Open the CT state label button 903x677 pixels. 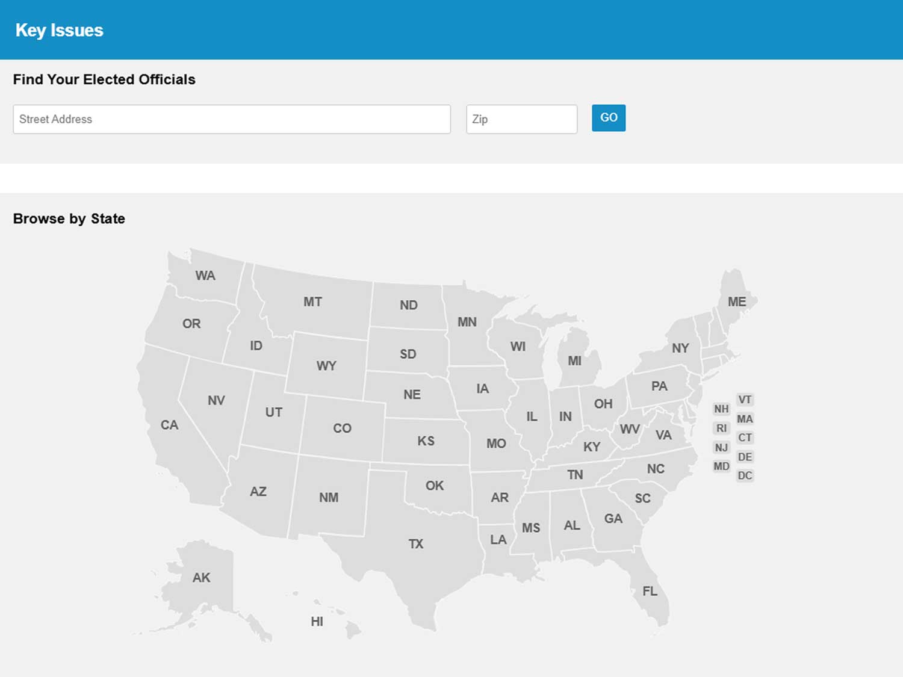coord(745,437)
